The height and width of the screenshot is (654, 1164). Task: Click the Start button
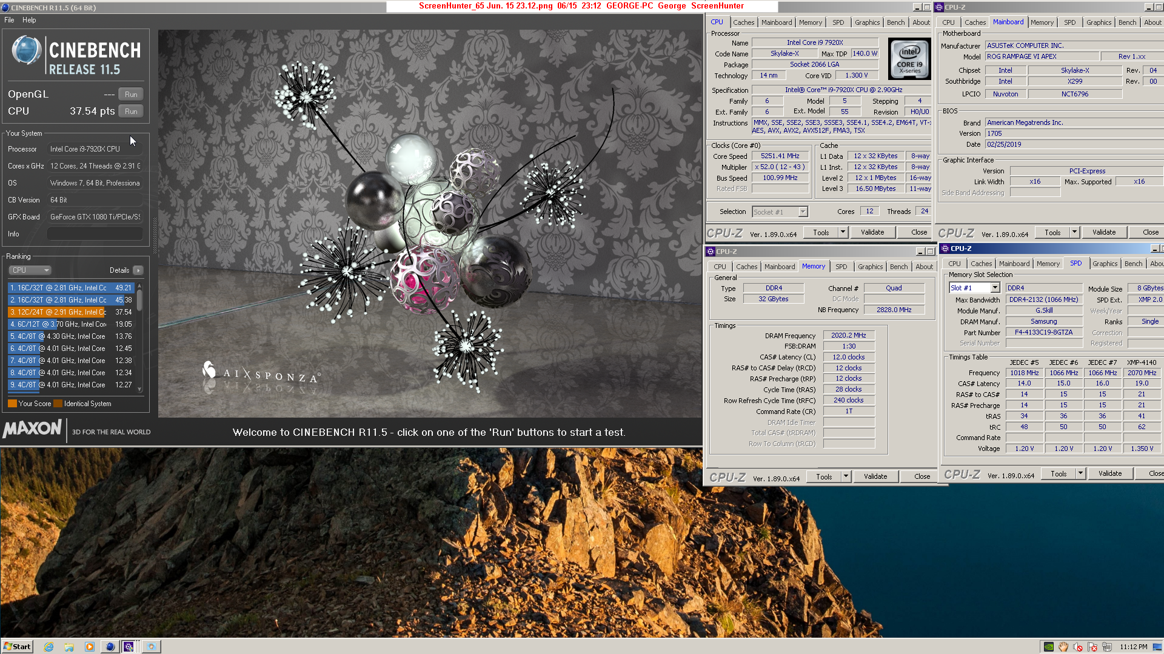[x=17, y=647]
